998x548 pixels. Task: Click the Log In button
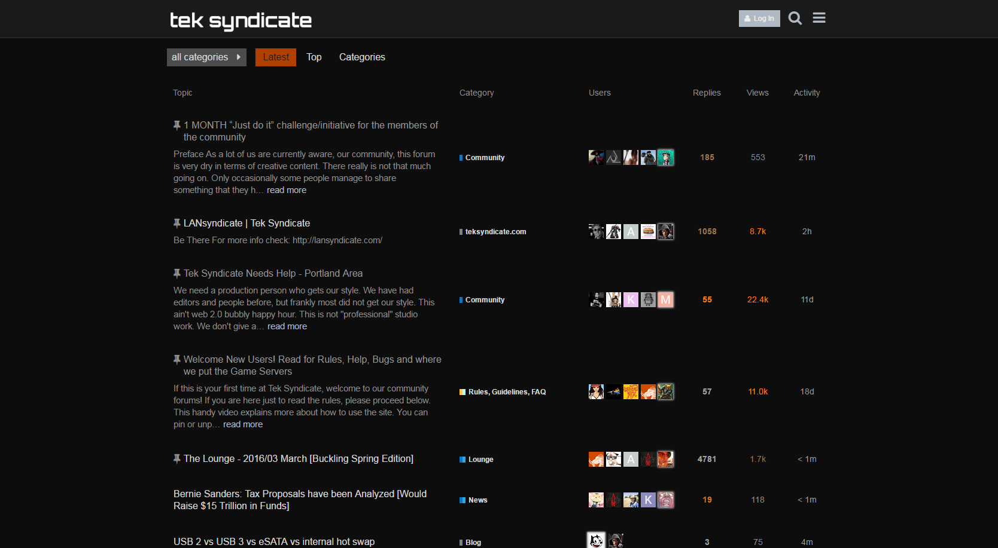click(x=759, y=18)
